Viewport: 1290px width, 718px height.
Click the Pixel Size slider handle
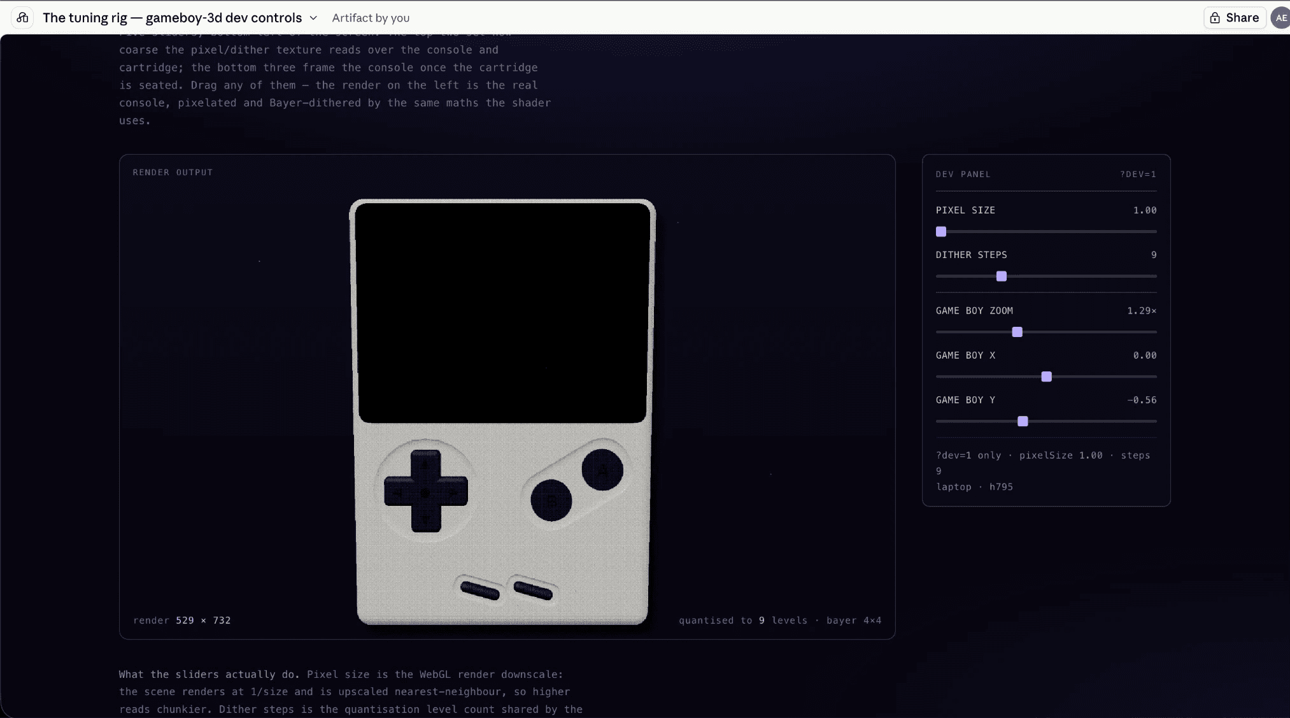tap(941, 232)
